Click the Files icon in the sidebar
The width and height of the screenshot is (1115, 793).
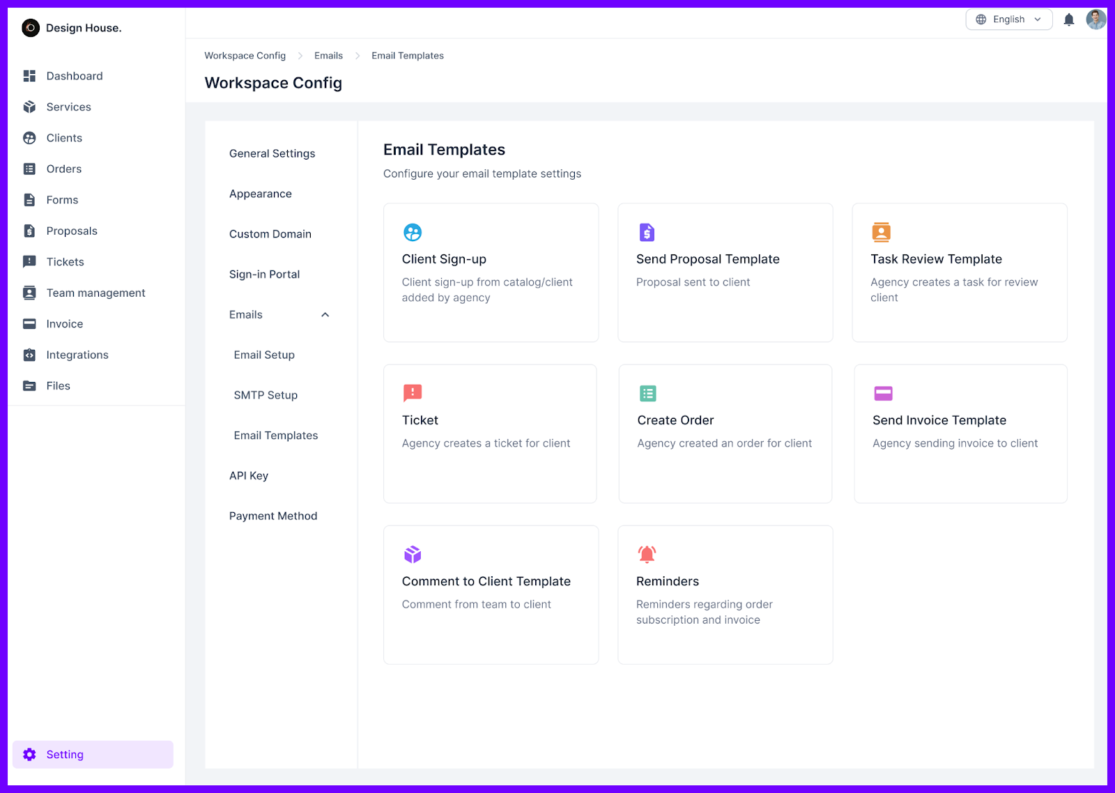tap(29, 385)
